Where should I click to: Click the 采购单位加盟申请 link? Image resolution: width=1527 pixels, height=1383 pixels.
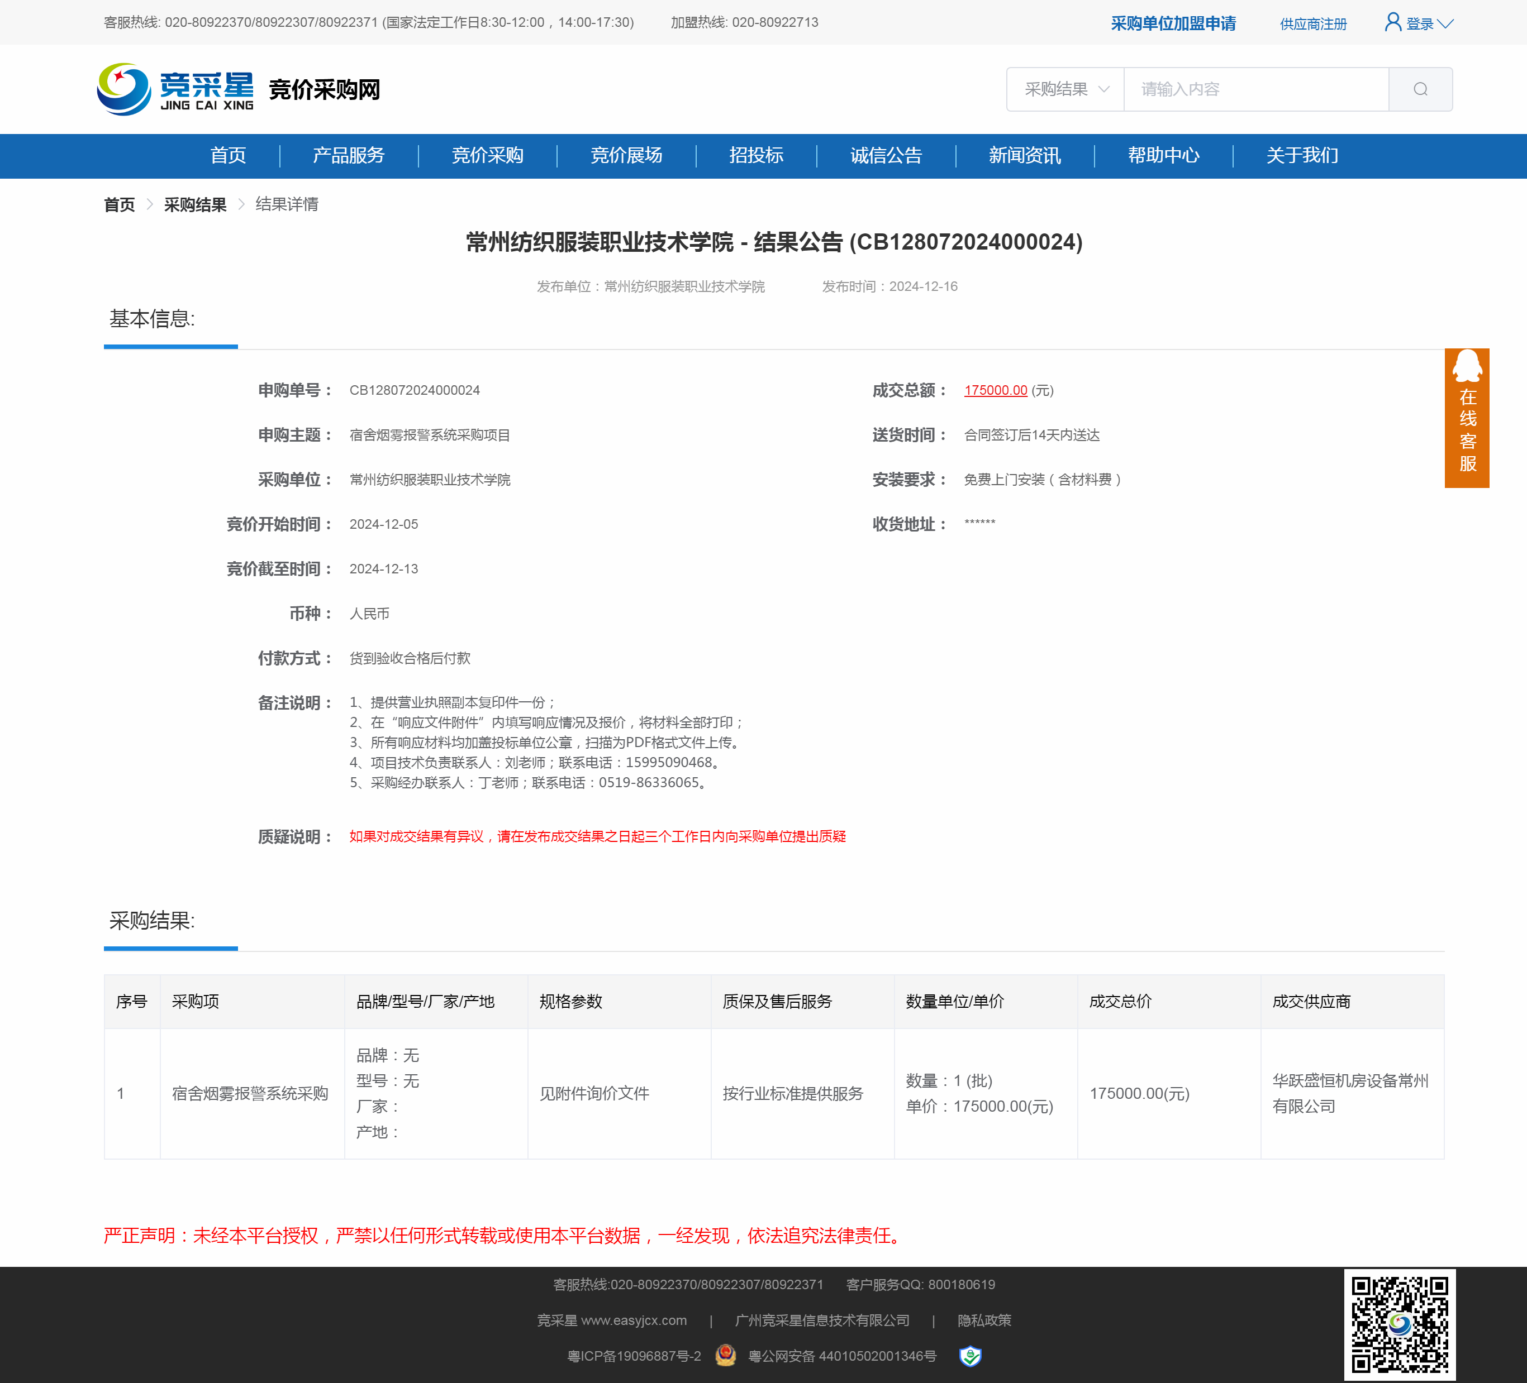coord(1173,23)
